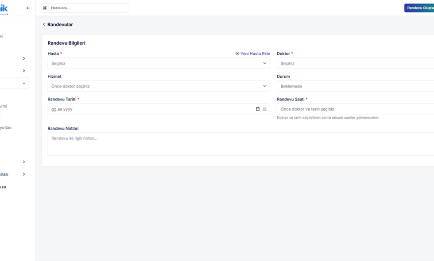The width and height of the screenshot is (434, 261).
Task: Open the Hasta dropdown
Action: tap(158, 63)
